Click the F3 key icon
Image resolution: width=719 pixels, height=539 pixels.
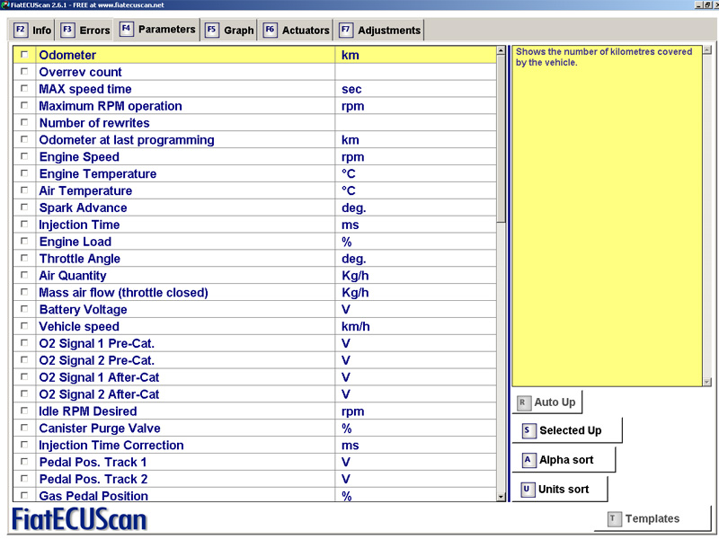point(67,30)
